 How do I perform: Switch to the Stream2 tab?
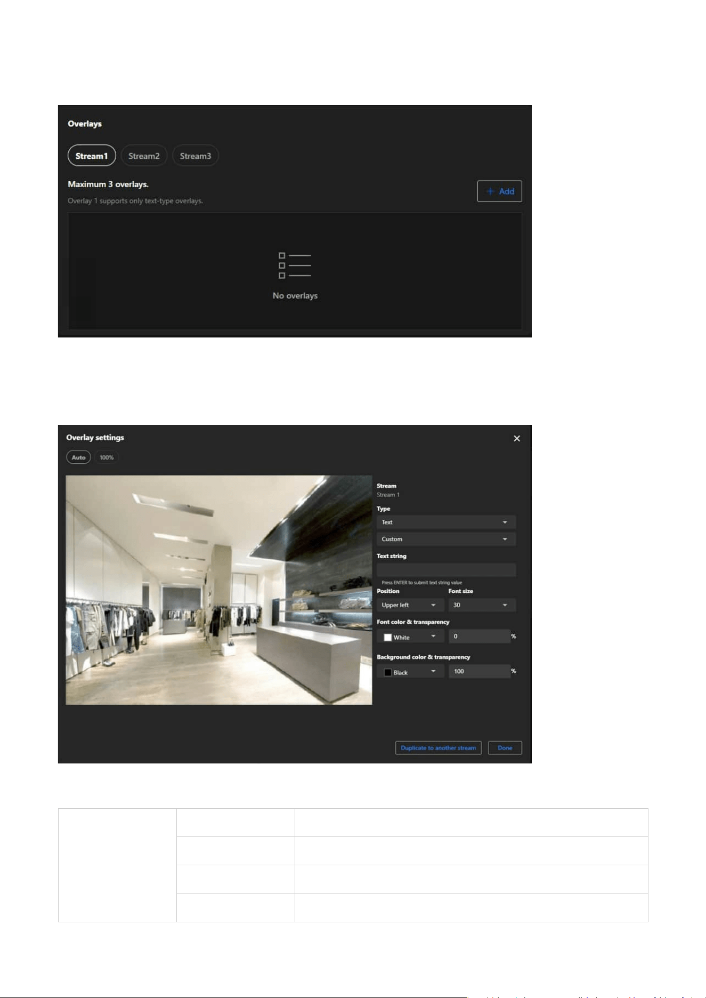pyautogui.click(x=144, y=156)
